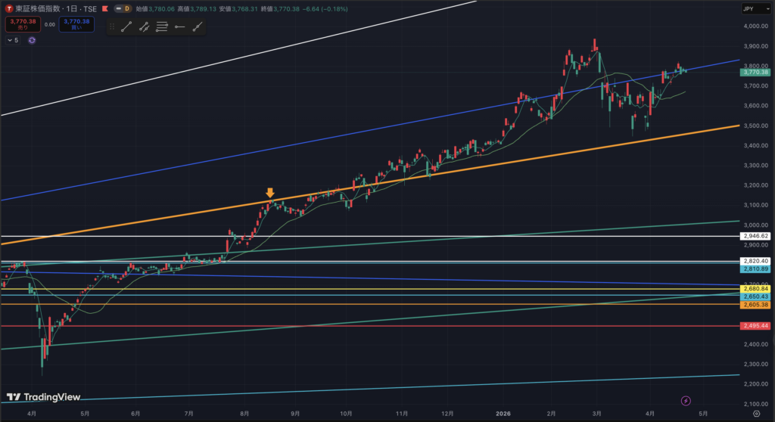
Task: Pick the rightmost extended line tool
Action: [198, 26]
